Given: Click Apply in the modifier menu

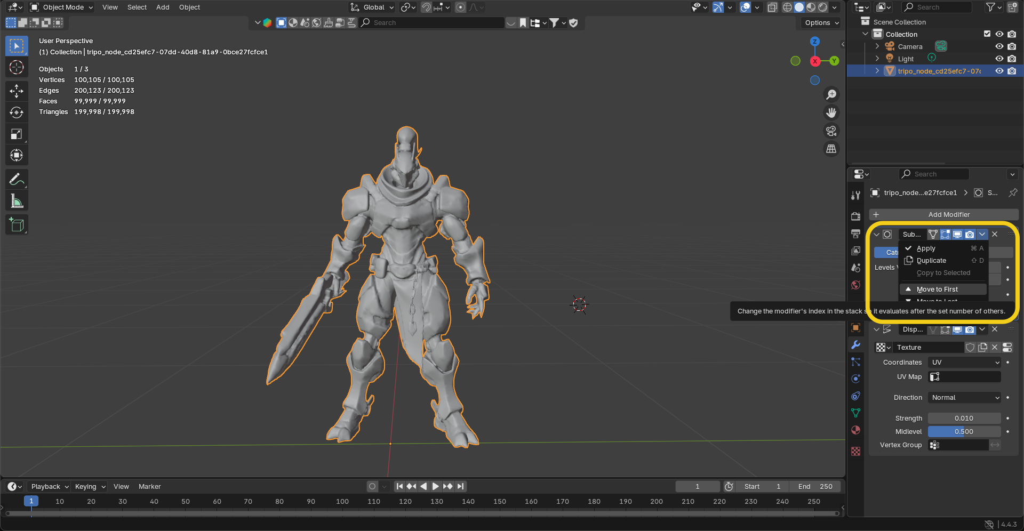Looking at the screenshot, I should point(926,248).
